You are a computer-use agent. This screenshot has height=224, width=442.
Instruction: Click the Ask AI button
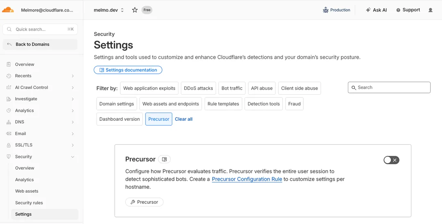click(377, 10)
